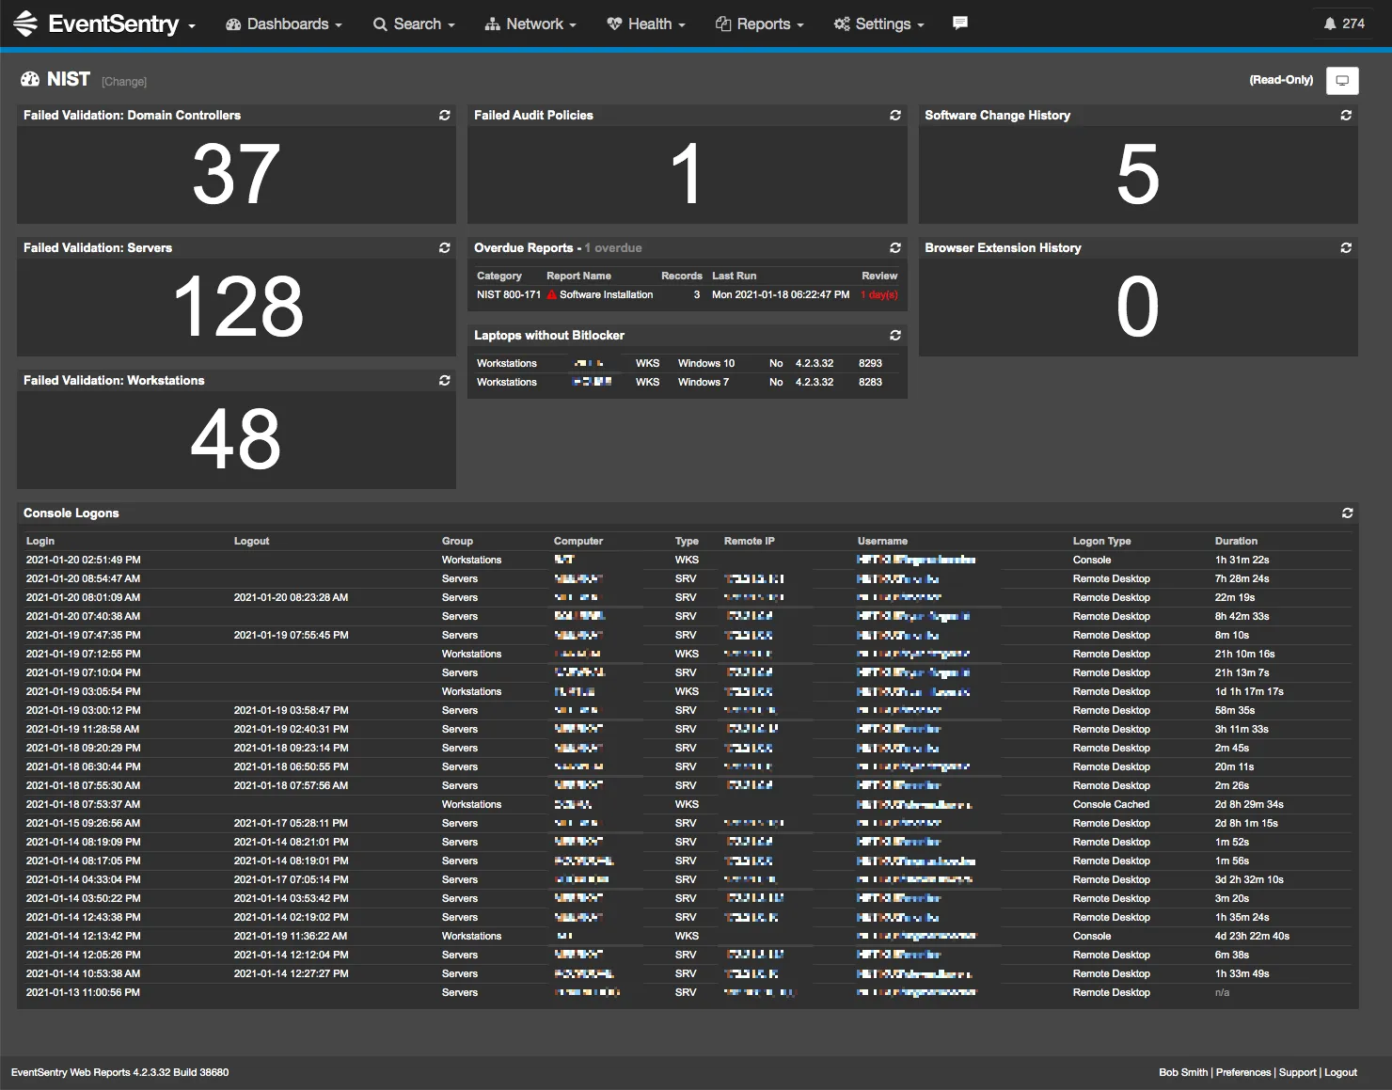
Task: Click the Bob Smith user link
Action: [x=1183, y=1072]
